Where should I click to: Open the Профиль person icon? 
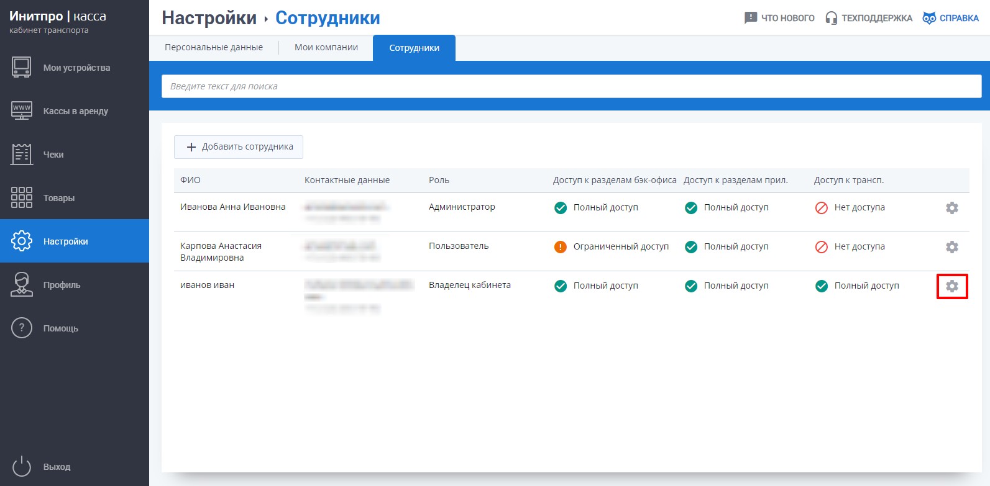pyautogui.click(x=22, y=284)
